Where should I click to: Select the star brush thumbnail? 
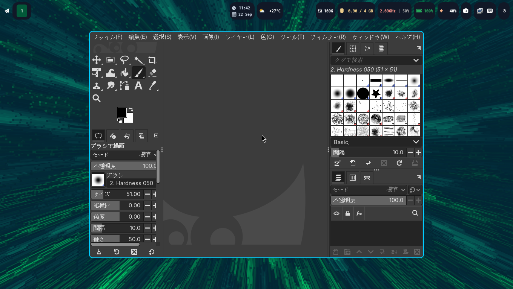pyautogui.click(x=376, y=93)
